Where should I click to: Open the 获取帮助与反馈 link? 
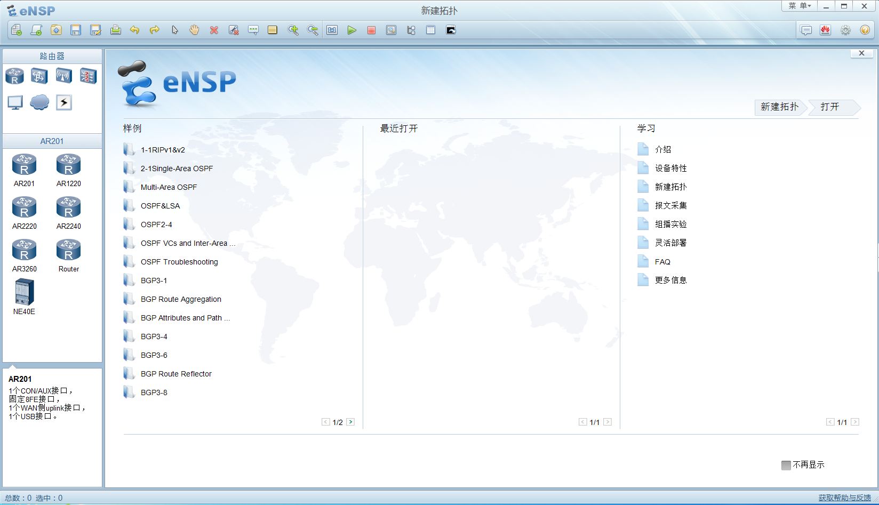[x=845, y=498]
